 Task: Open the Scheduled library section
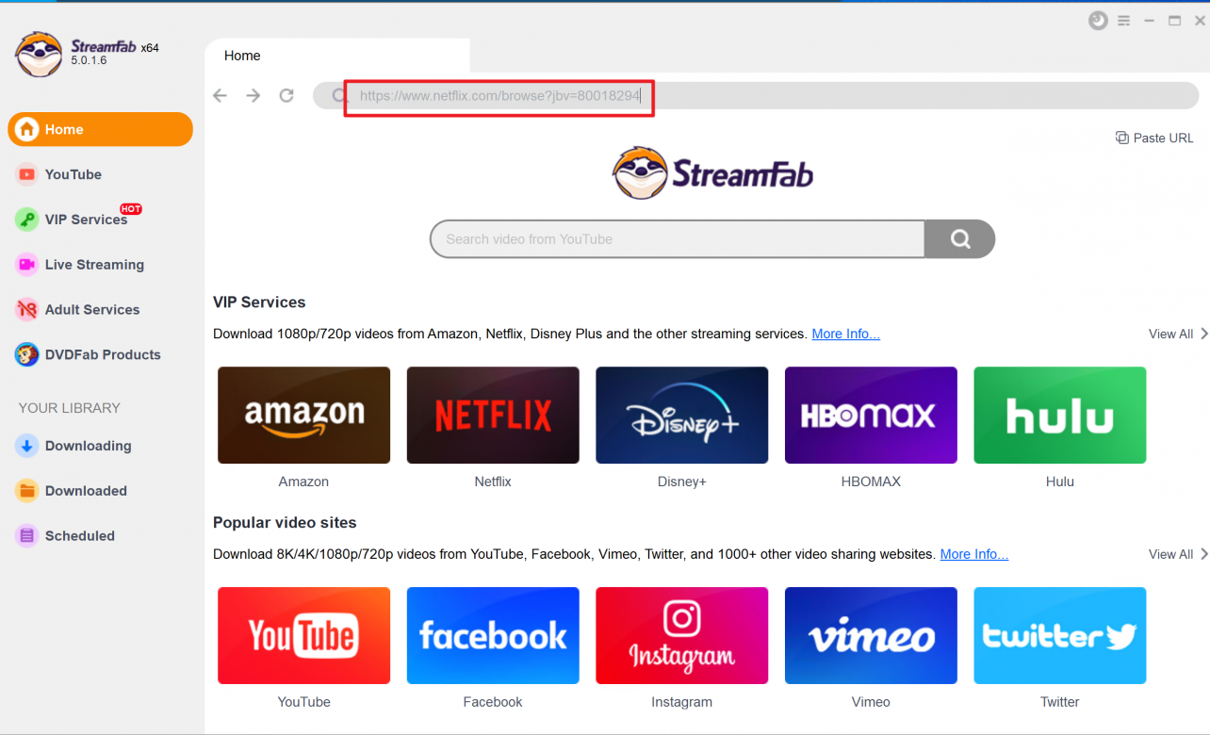click(100, 536)
